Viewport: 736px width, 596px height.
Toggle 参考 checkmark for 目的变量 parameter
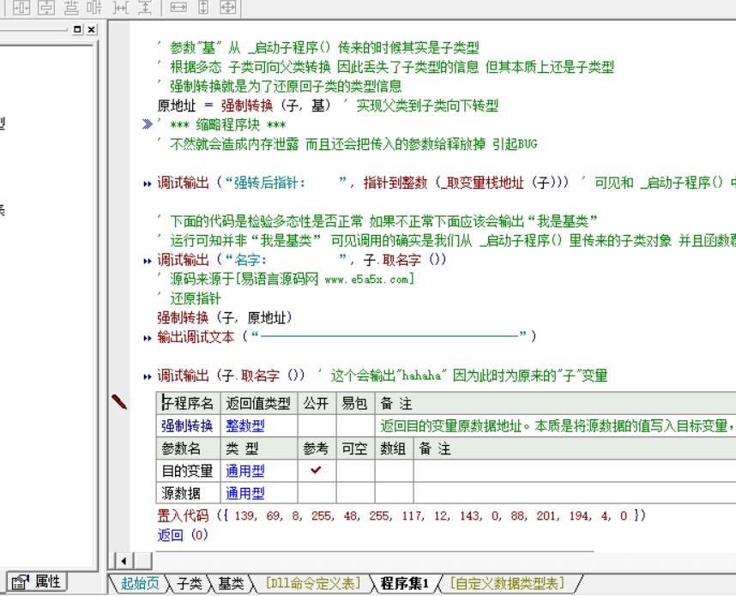pos(317,470)
